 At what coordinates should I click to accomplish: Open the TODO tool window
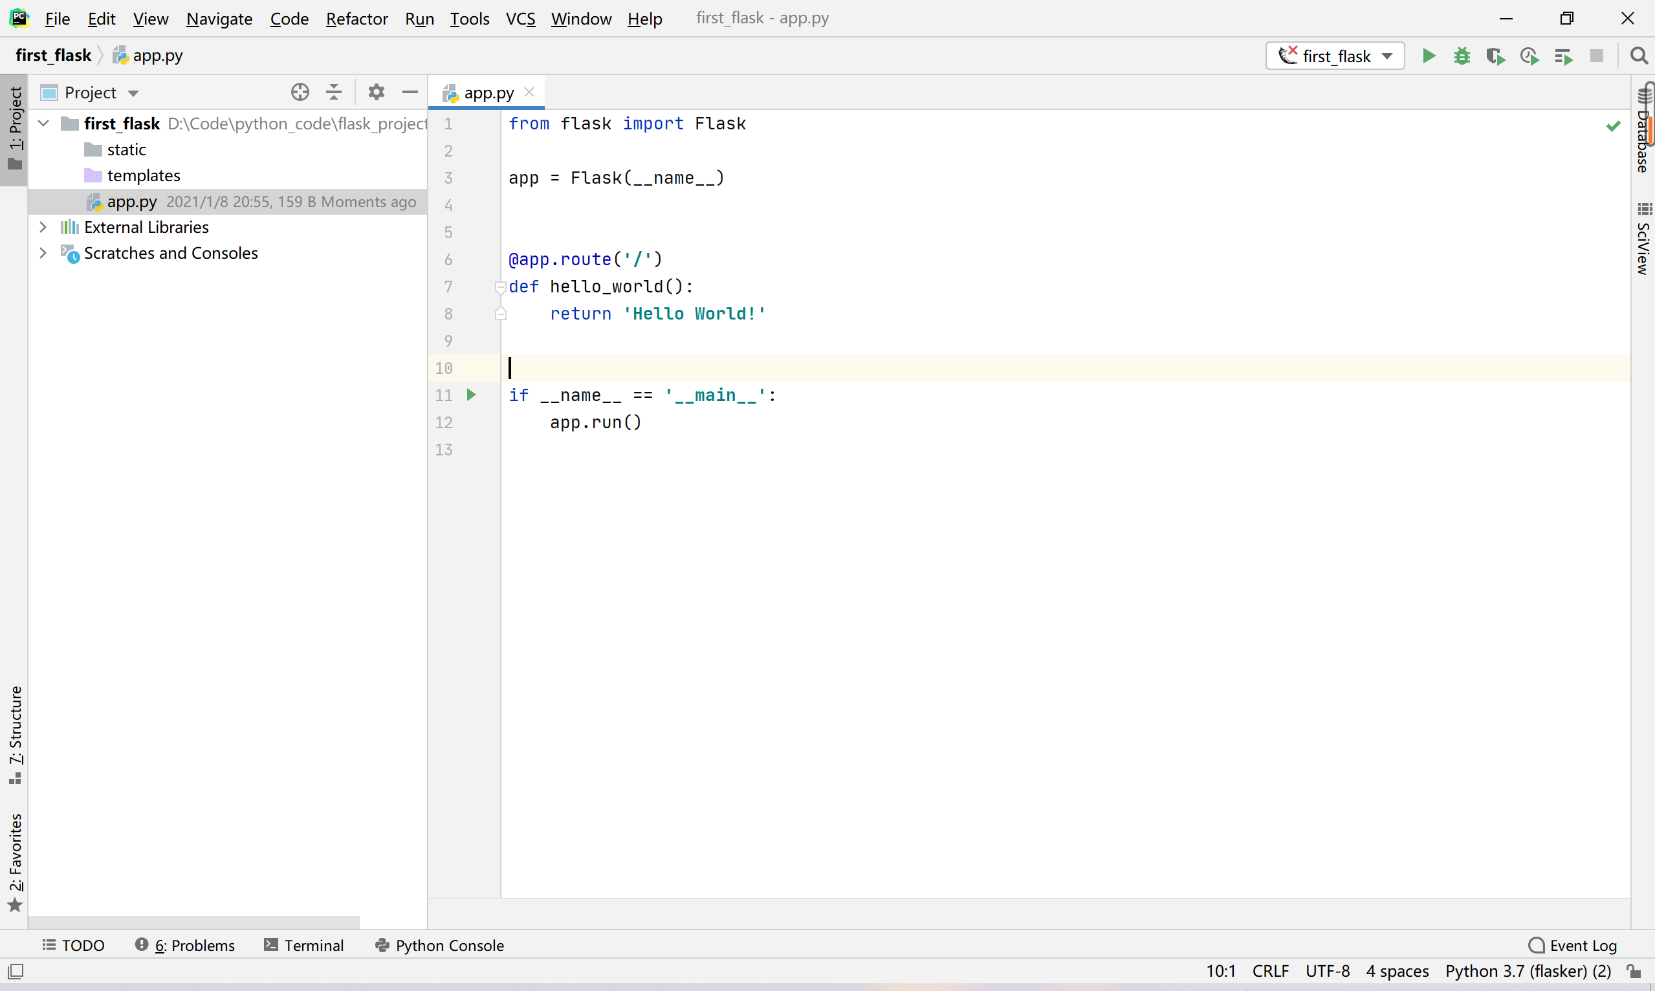point(74,945)
